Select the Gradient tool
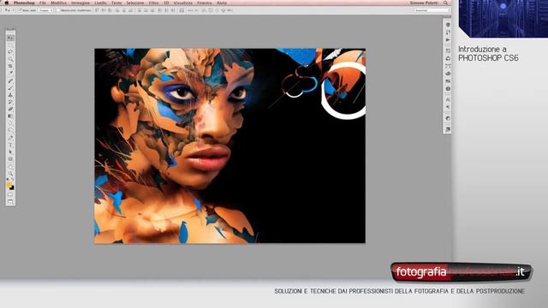 10,116
